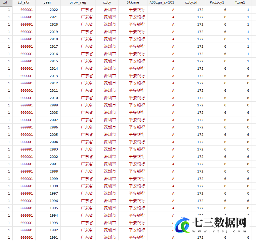
Task: Click cityid 172 in the 1991 row
Action: pyautogui.click(x=200, y=237)
